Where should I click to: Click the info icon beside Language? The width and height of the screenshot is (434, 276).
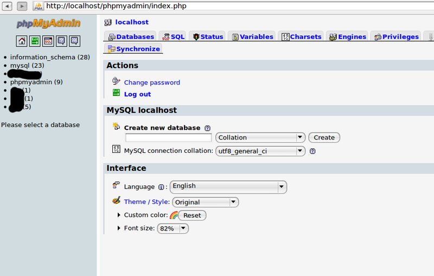point(161,187)
